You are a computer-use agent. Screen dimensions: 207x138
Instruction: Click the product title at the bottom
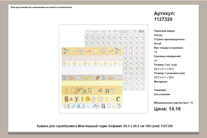(105, 126)
